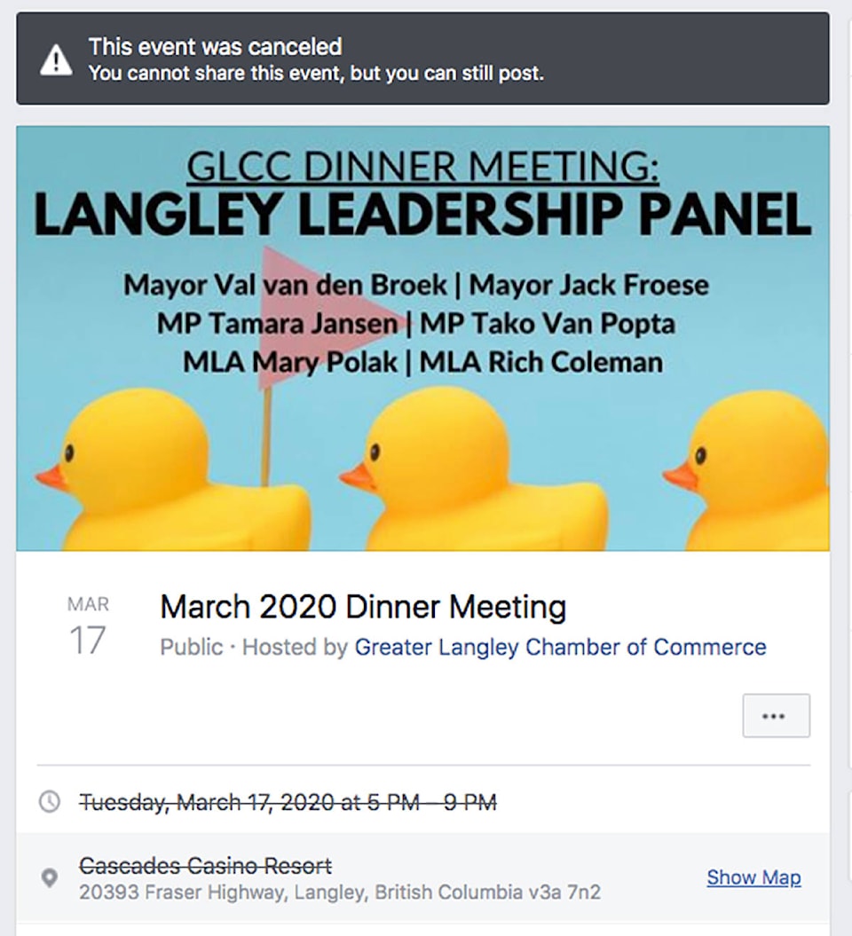Viewport: 852px width, 936px height.
Task: Click the 20393 Fraser Highway address text
Action: click(340, 893)
